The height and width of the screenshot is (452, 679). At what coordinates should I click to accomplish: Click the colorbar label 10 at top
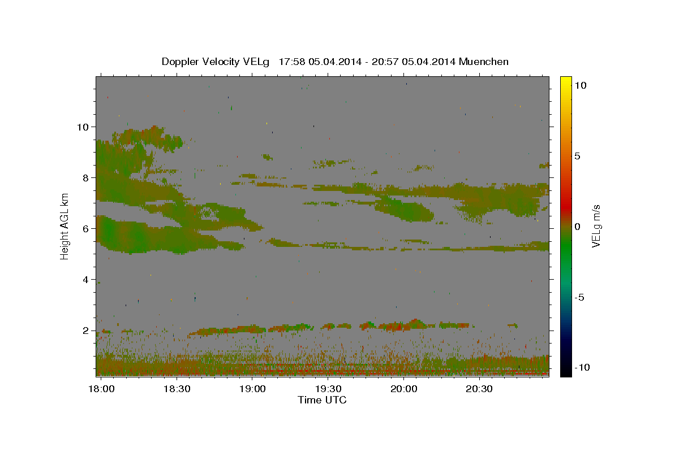[581, 85]
